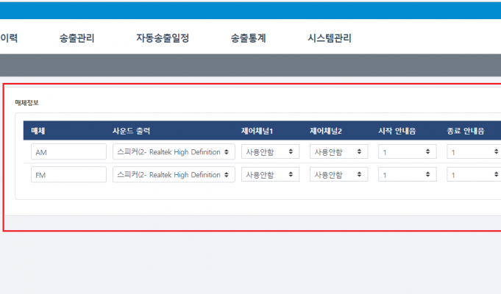Open the 자동송출일정 menu
The image size is (501, 294).
click(x=163, y=38)
